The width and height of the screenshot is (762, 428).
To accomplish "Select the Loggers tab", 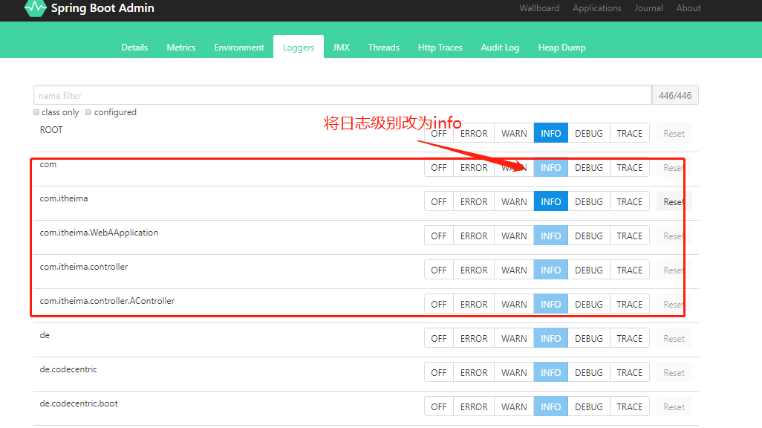I will click(299, 47).
